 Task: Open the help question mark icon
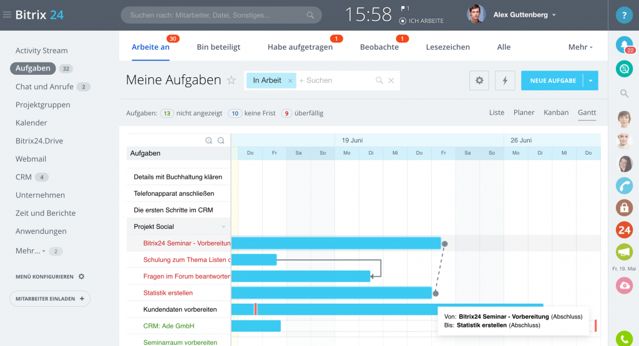[624, 15]
